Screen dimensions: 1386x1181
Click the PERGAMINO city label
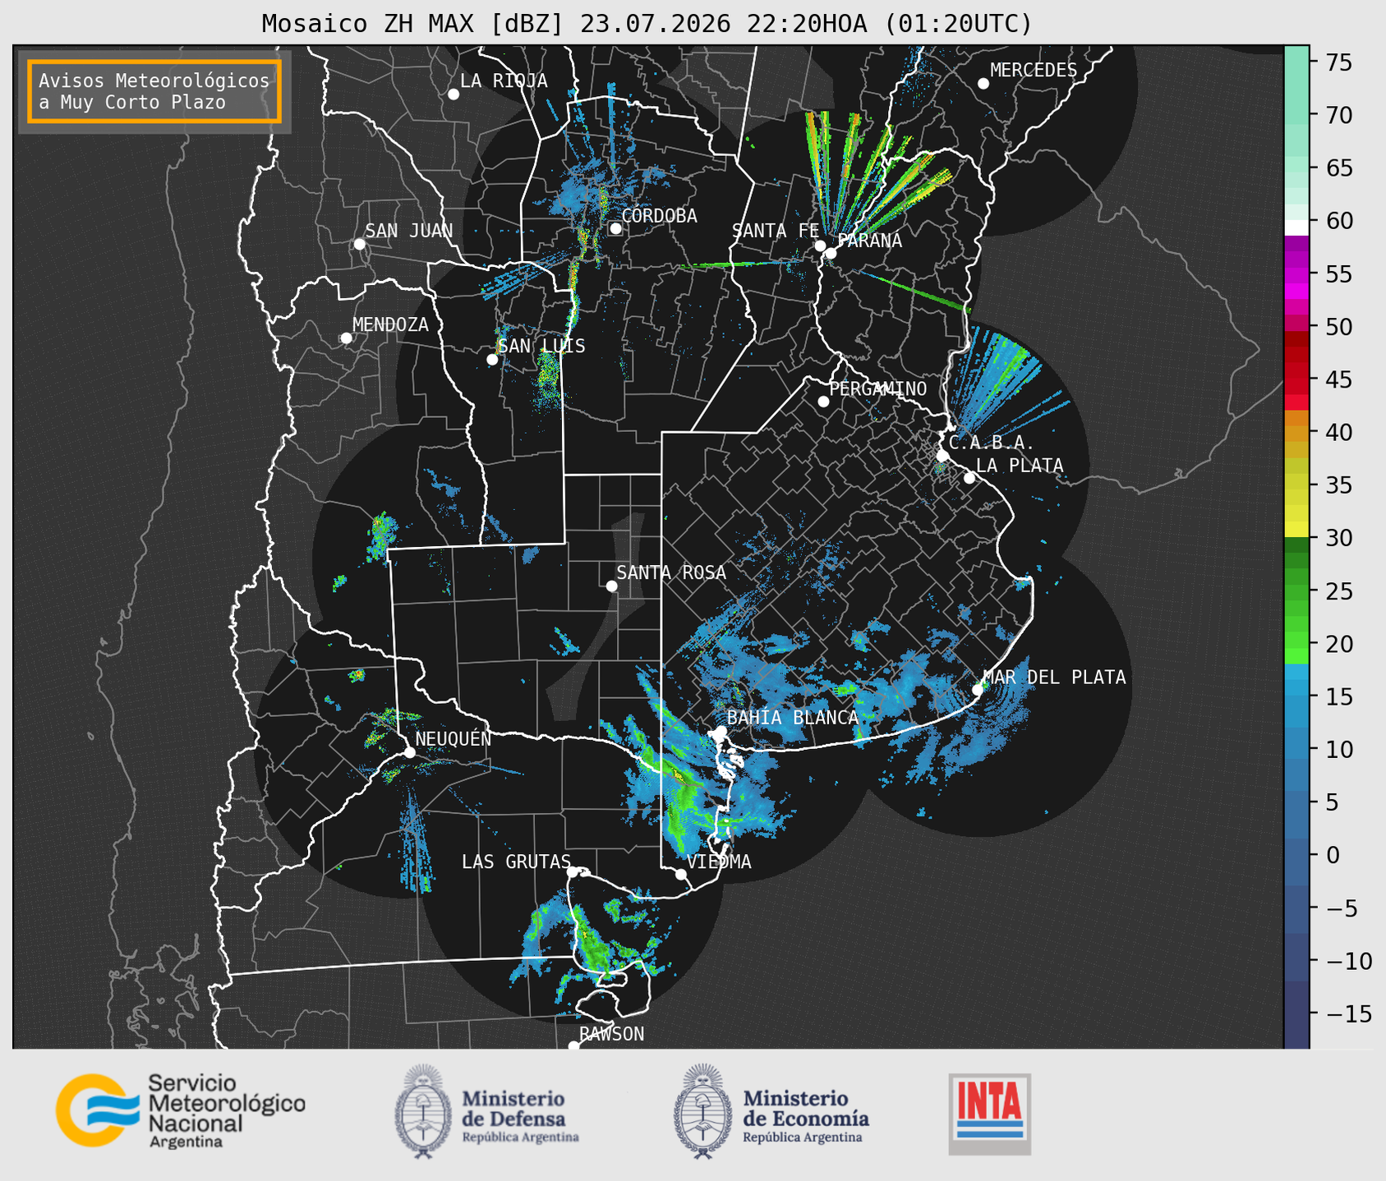(878, 388)
